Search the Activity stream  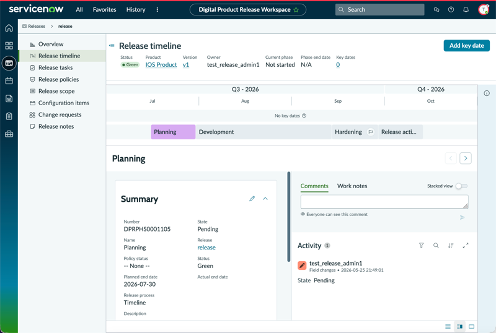point(436,246)
